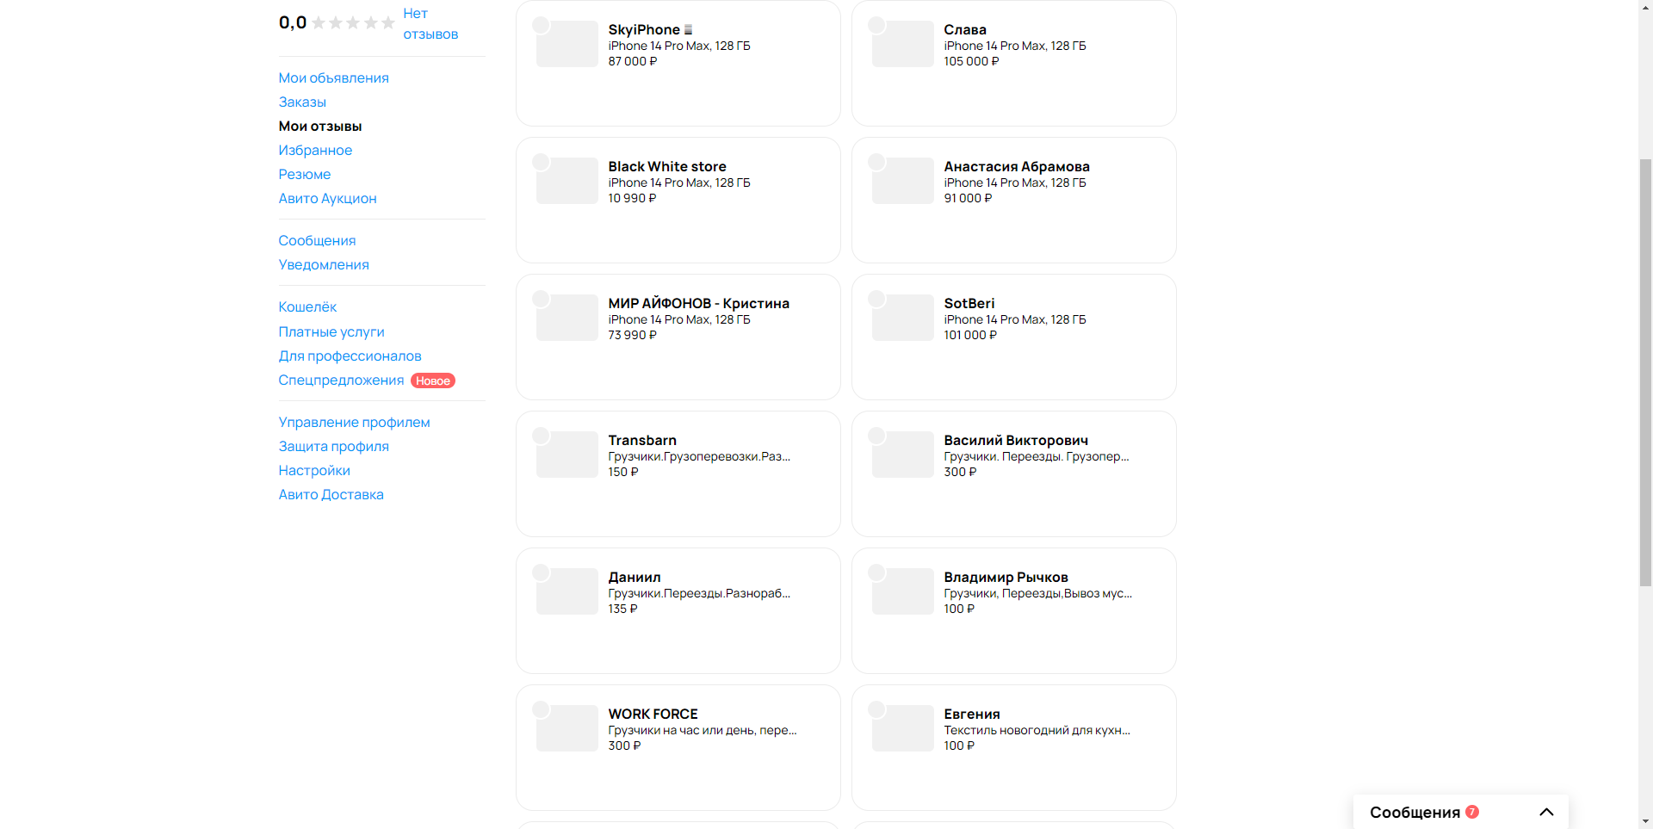Click Евгения seller name

click(972, 714)
